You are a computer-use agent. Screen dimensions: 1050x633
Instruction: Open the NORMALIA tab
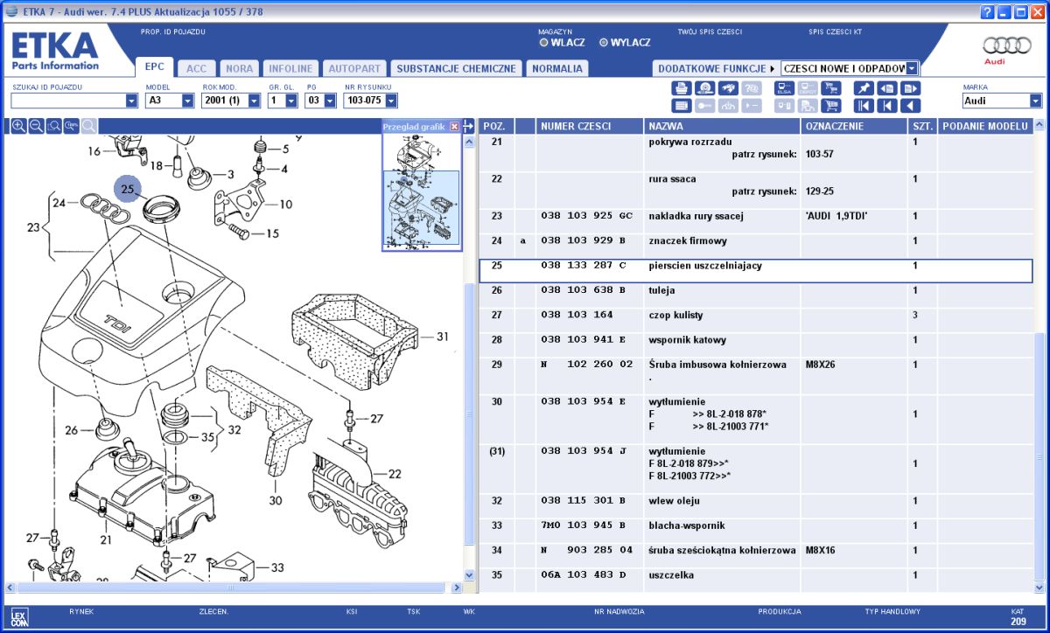point(557,68)
